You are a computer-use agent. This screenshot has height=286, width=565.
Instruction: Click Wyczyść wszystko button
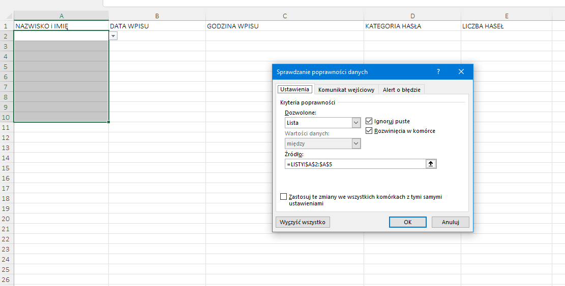point(303,222)
